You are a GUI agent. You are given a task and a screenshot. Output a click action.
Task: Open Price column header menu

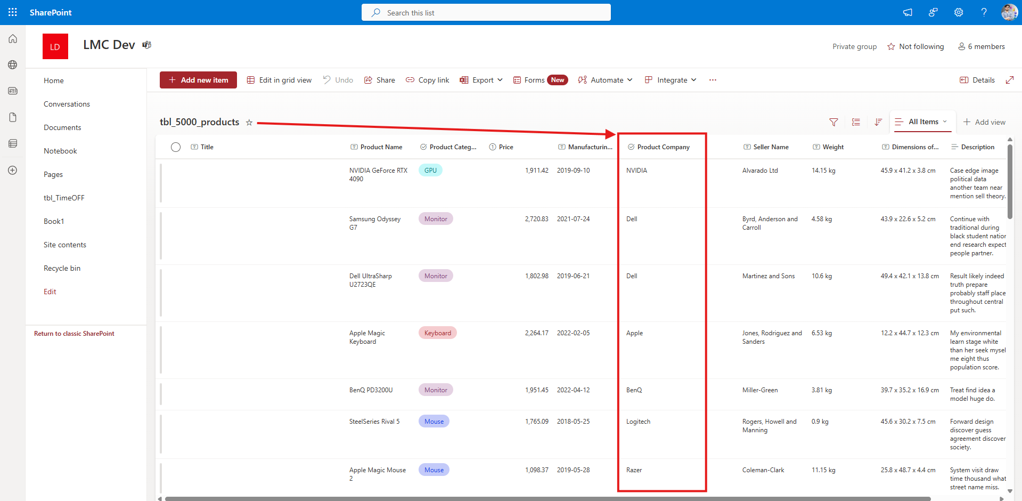(502, 147)
